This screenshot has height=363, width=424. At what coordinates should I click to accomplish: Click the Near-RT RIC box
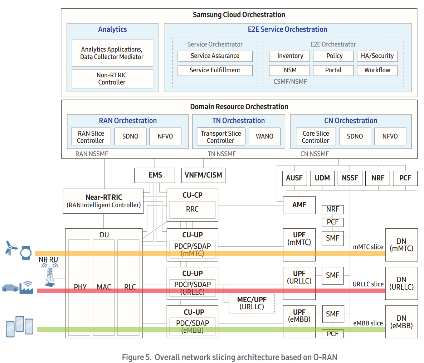pos(103,201)
